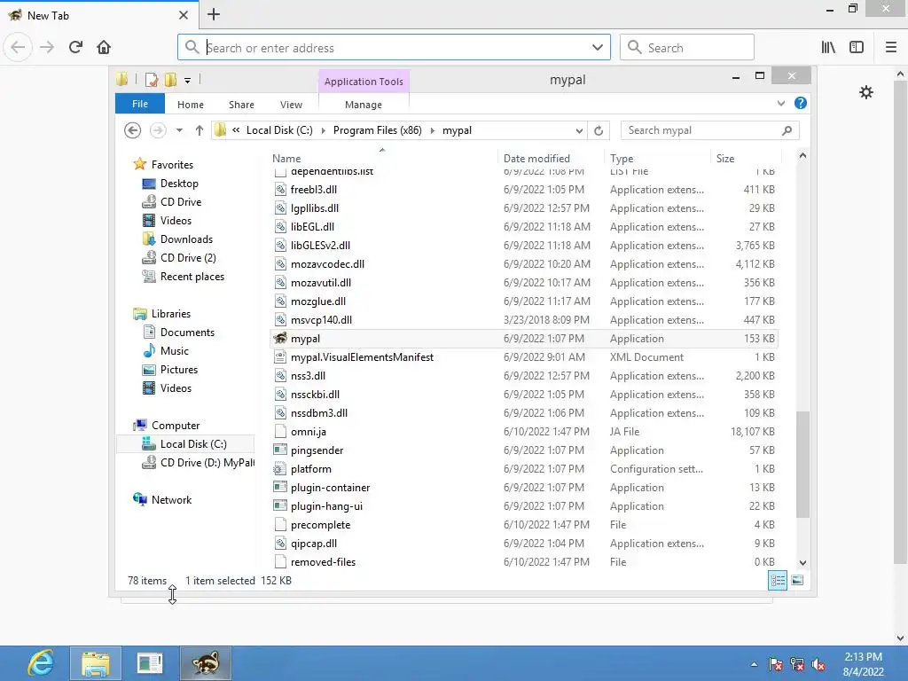The image size is (908, 681).
Task: Open the browser home page
Action: click(x=104, y=47)
